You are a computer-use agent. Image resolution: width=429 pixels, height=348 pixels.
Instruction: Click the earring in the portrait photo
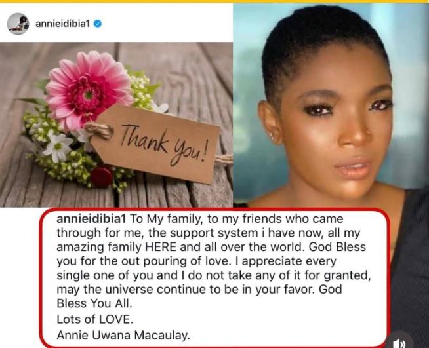click(272, 137)
